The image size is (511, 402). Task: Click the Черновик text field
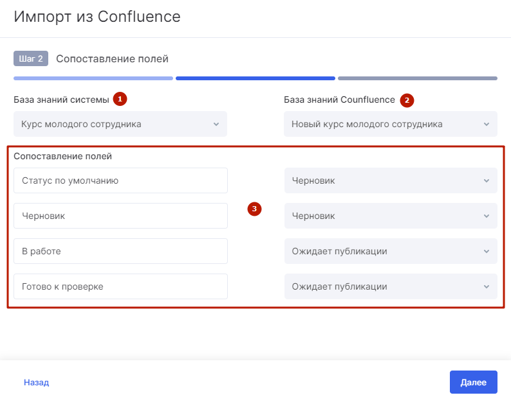[x=120, y=216]
